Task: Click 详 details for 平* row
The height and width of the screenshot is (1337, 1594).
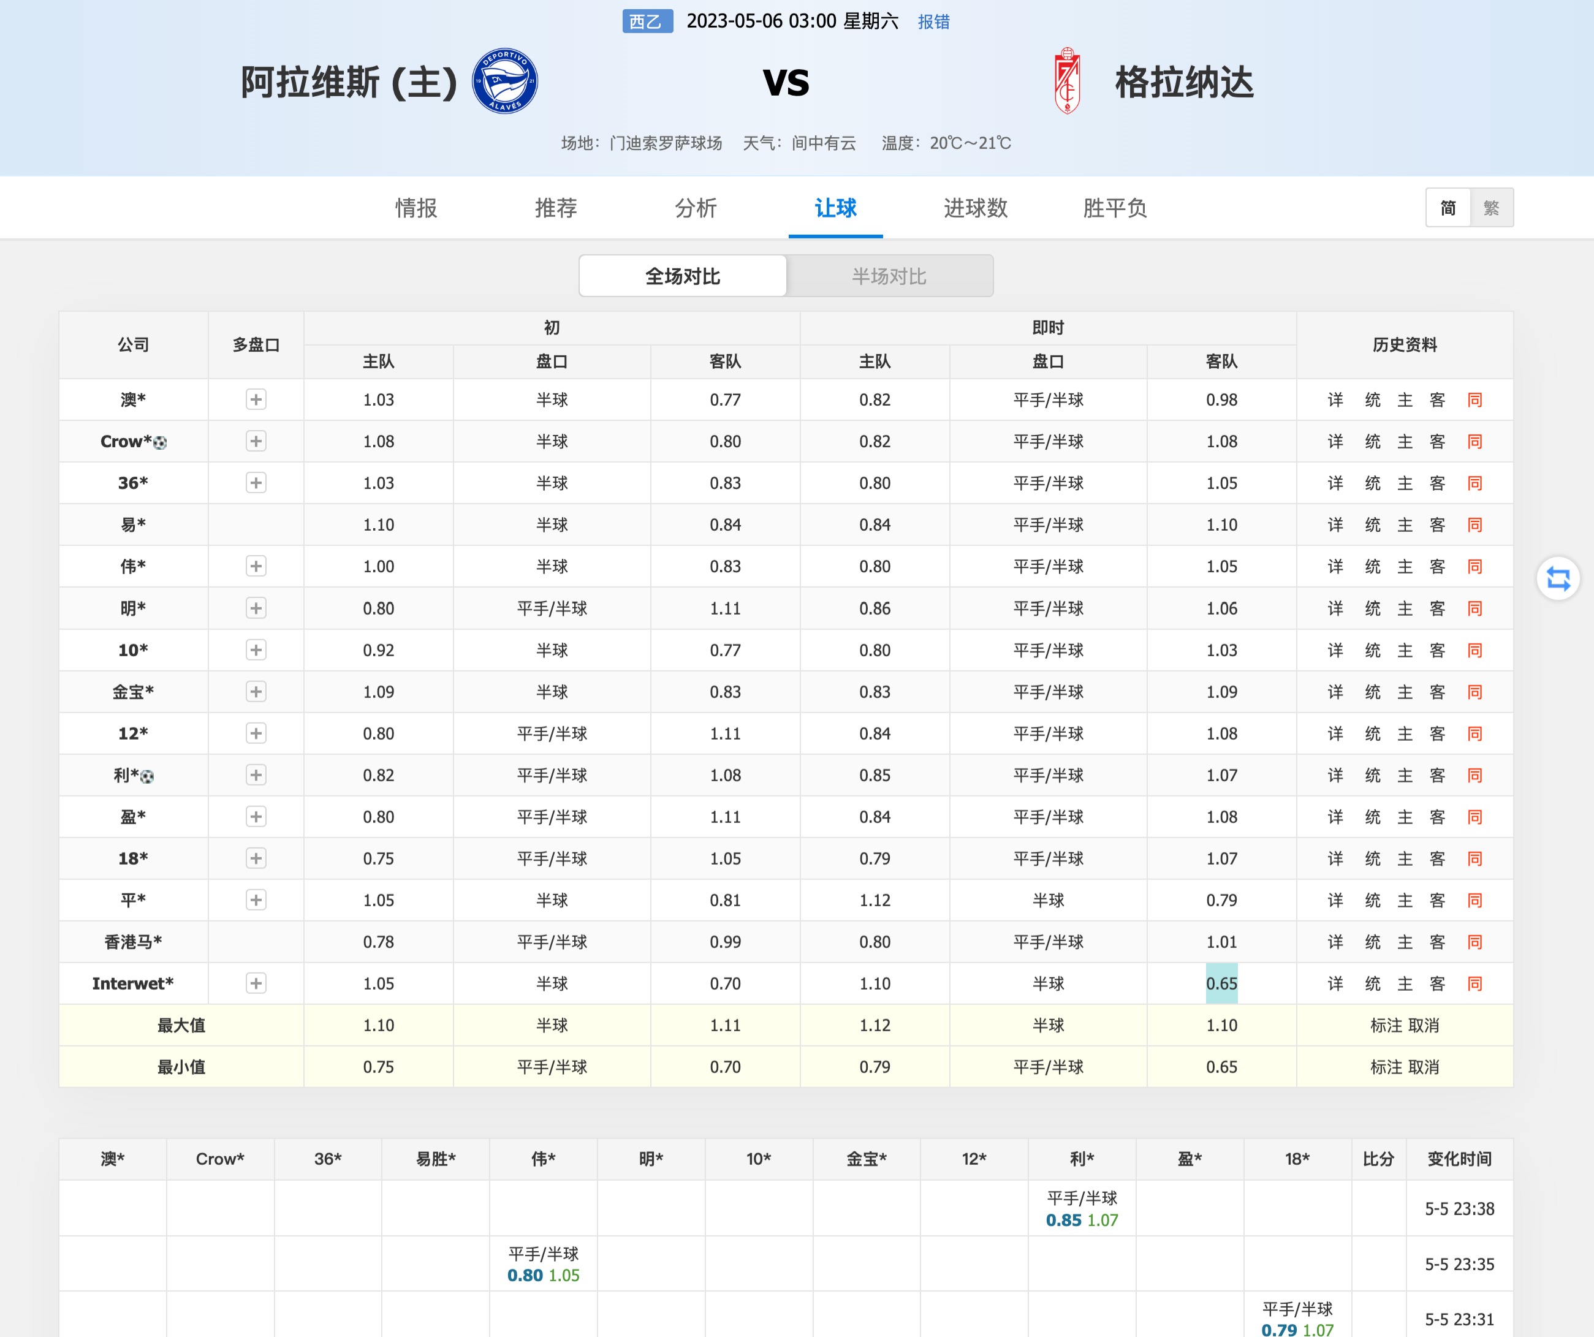Action: point(1335,901)
